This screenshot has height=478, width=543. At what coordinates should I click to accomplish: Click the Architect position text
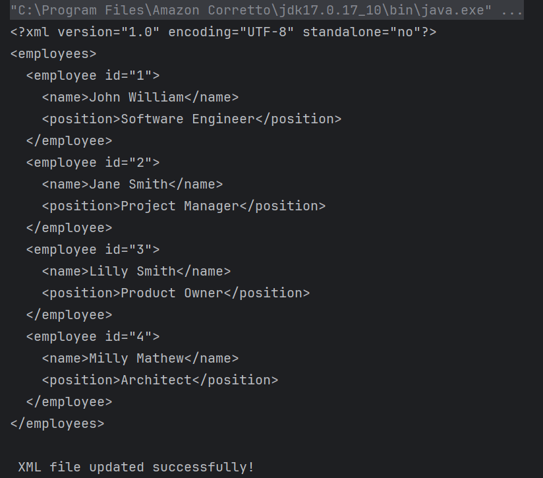click(x=156, y=380)
